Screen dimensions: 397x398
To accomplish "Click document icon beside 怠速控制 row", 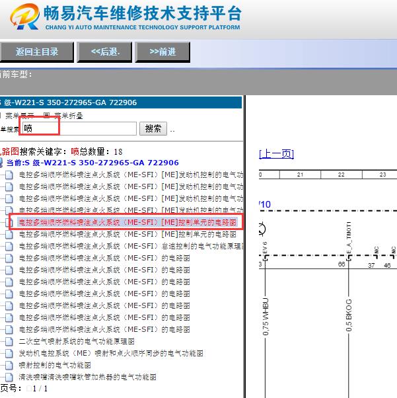I will (9, 246).
